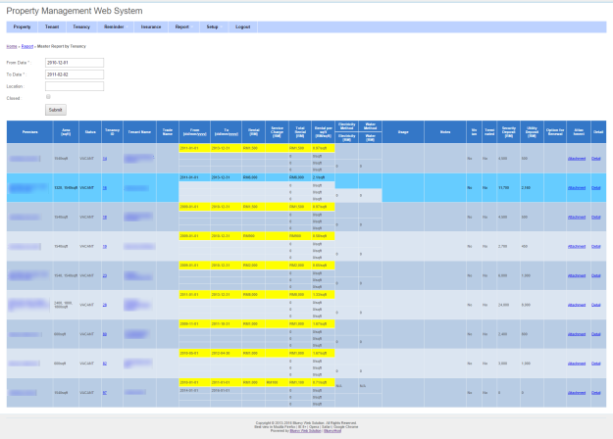The height and width of the screenshot is (439, 613).
Task: Open the Tenancy menu
Action: click(x=82, y=26)
